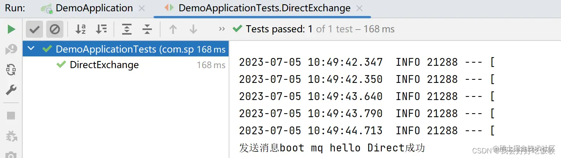Select the DirectExchange test result
Image resolution: width=561 pixels, height=158 pixels.
click(x=104, y=65)
